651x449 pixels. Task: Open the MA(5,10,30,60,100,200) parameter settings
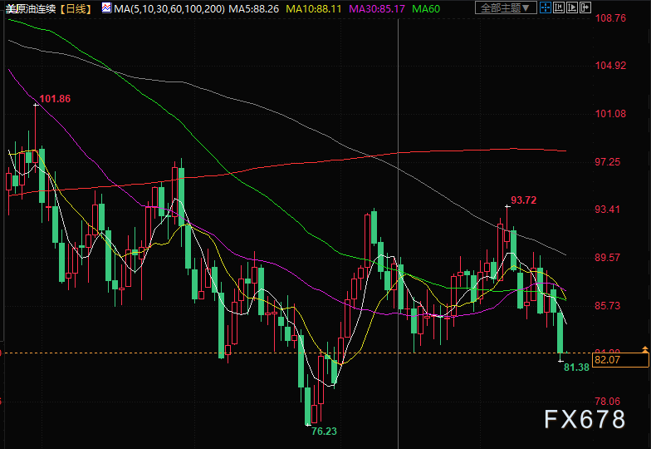(x=169, y=8)
